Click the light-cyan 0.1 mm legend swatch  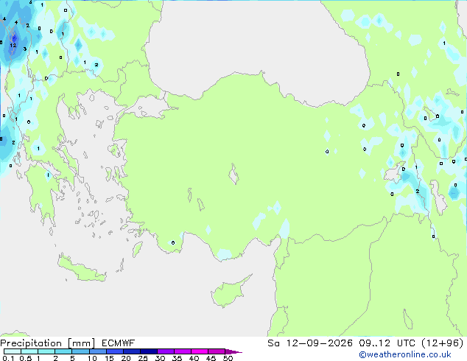click(x=13, y=351)
